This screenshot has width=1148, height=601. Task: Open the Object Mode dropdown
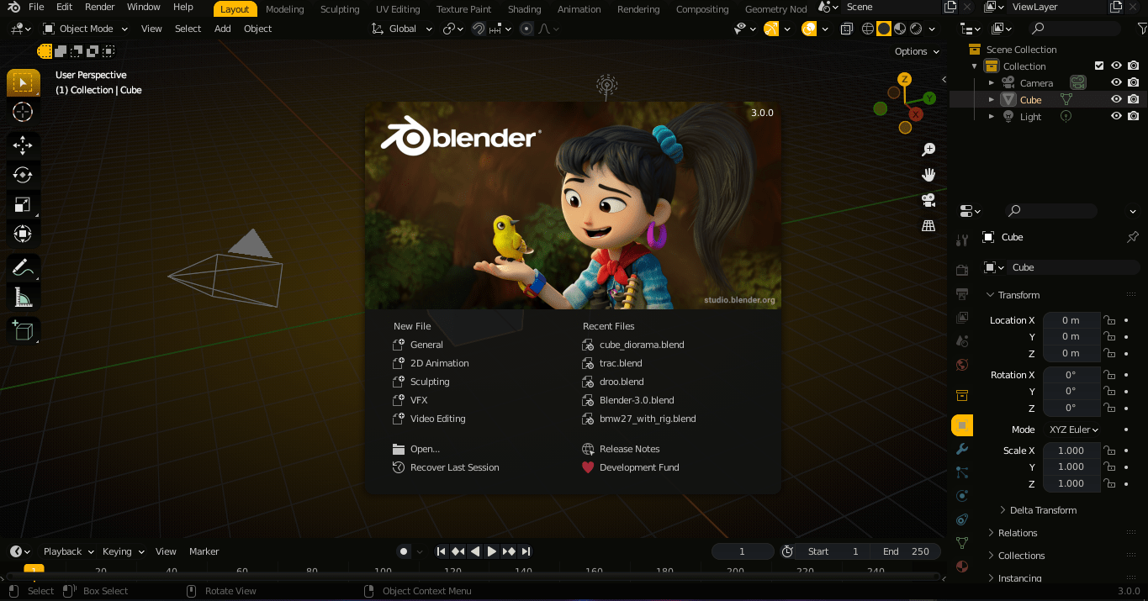(x=86, y=29)
